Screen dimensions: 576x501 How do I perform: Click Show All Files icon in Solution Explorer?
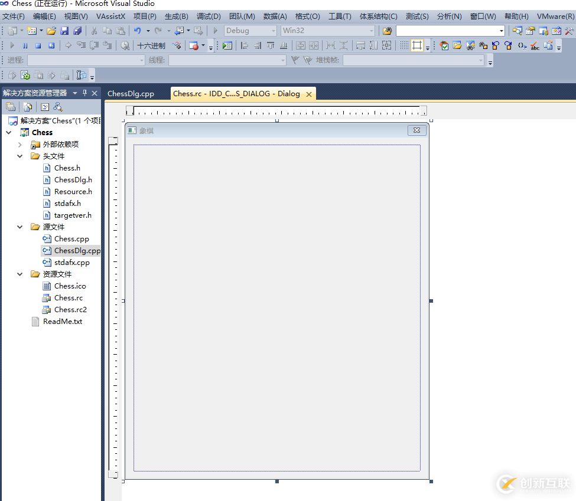click(27, 107)
